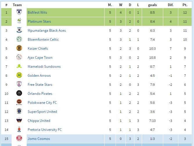Image resolution: width=194 pixels, height=146 pixels.
Task: Click the Team column header
Action: [x=17, y=5]
